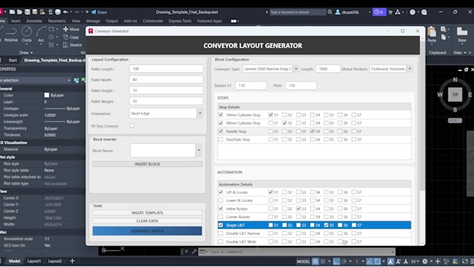Expand the View panel dropdown in ribbon
The width and height of the screenshot is (474, 267).
pos(460,52)
